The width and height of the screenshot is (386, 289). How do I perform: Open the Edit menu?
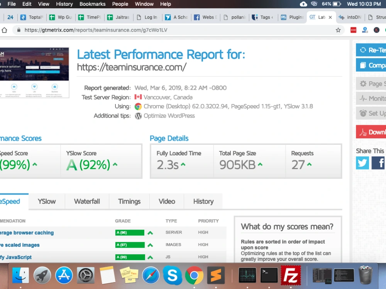[x=27, y=4]
